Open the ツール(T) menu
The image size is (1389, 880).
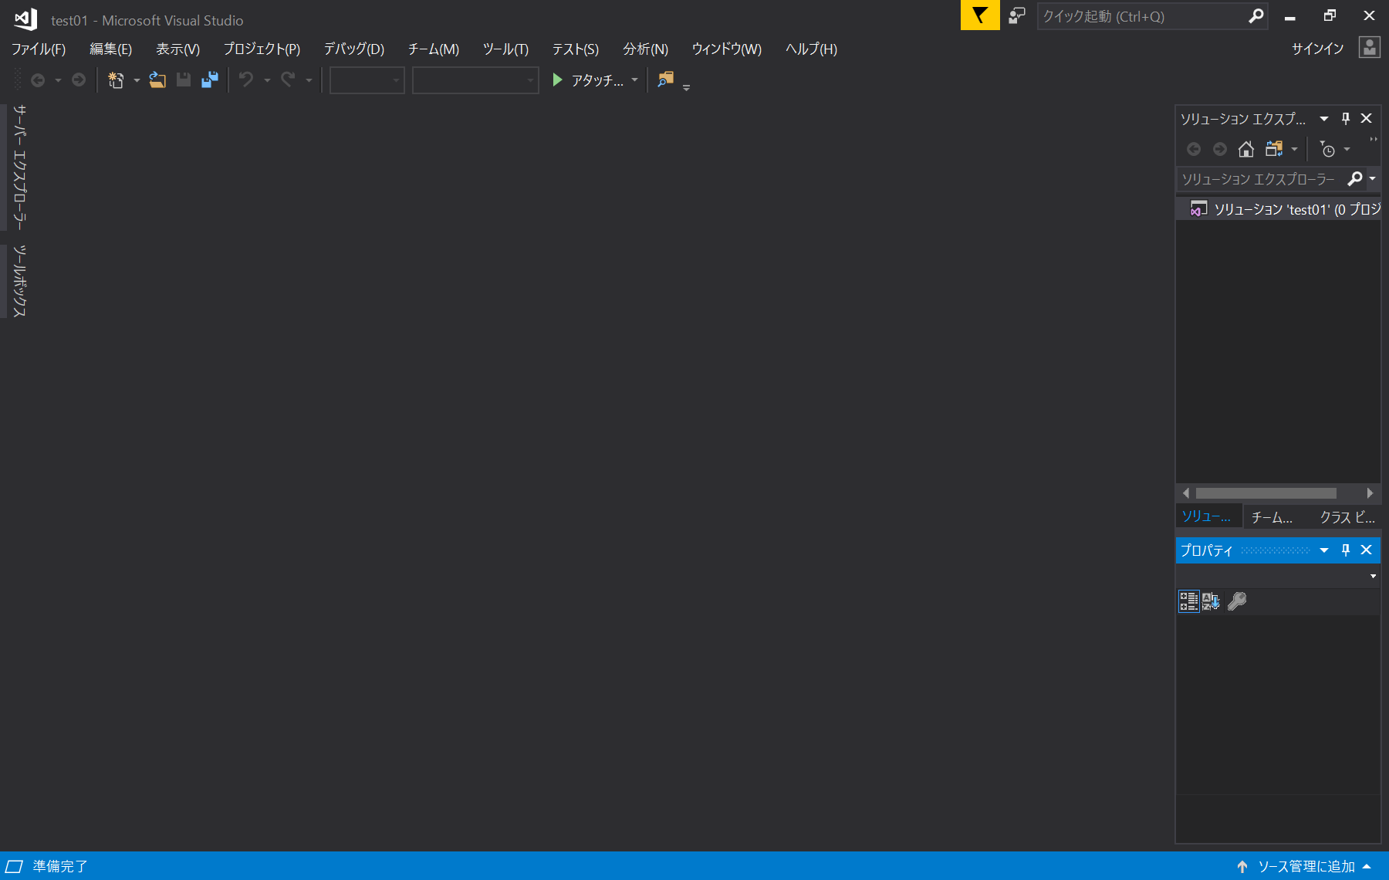pos(506,49)
